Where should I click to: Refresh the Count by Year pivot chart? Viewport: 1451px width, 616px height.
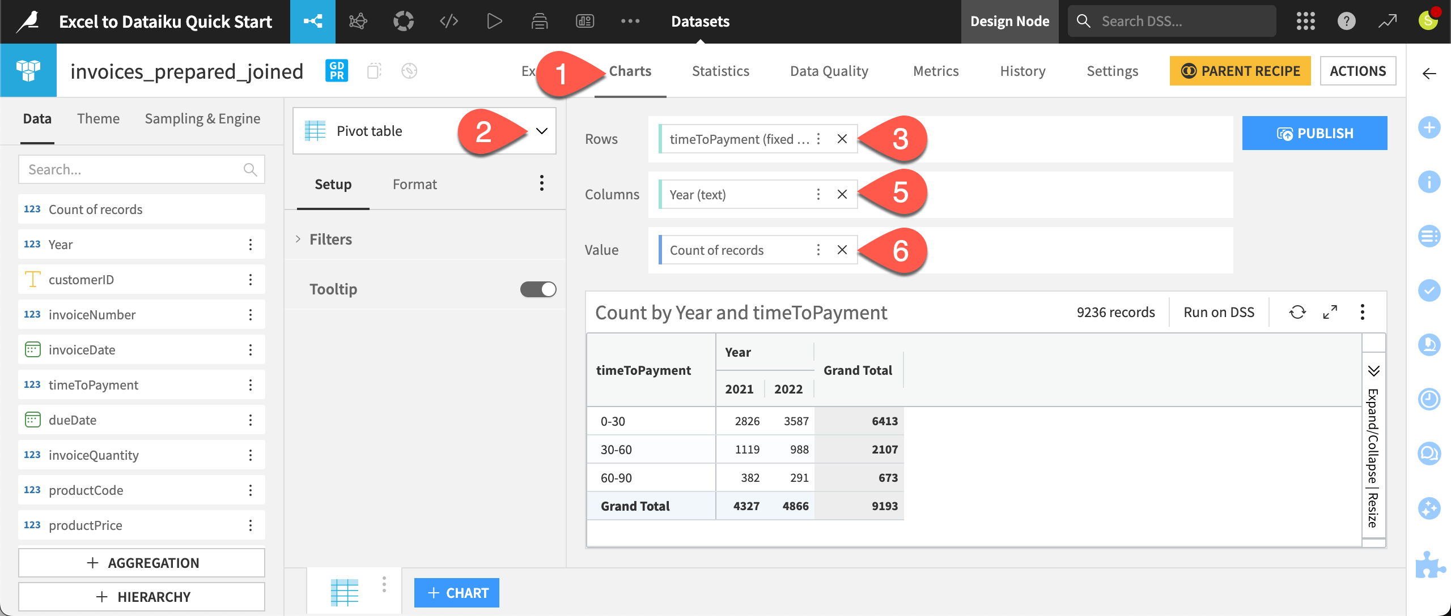(1298, 311)
